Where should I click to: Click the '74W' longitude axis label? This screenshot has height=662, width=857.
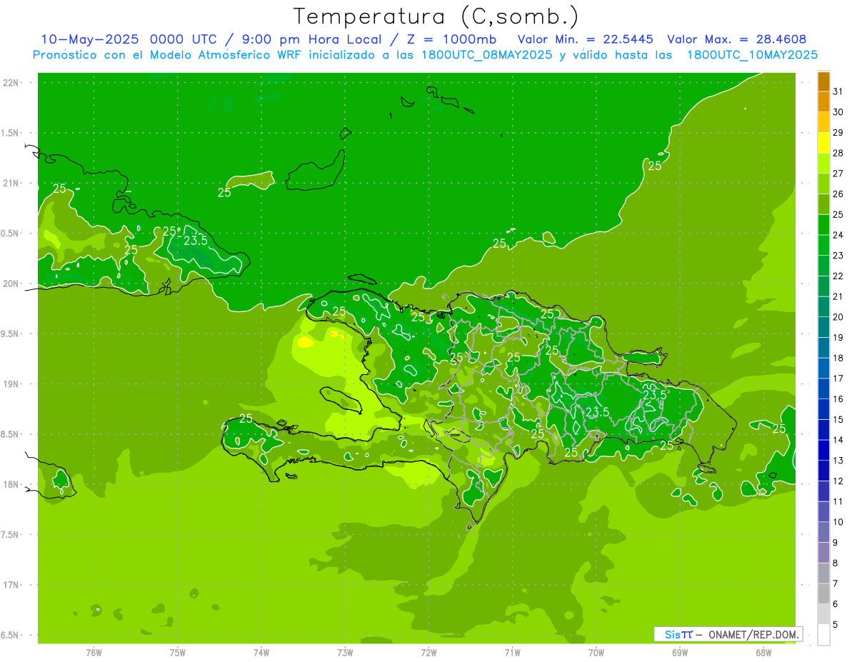(x=261, y=652)
